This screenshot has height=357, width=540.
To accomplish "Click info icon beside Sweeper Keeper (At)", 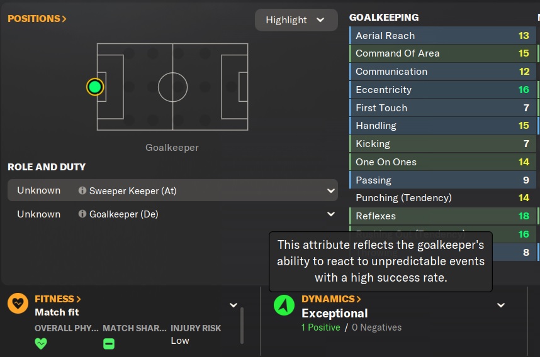I will (82, 190).
